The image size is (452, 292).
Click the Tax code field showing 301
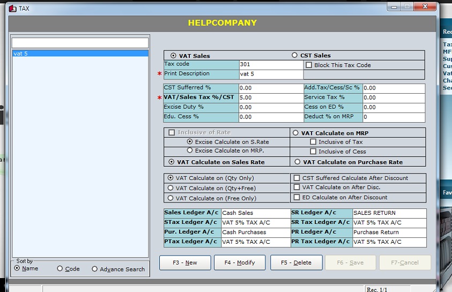271,65
